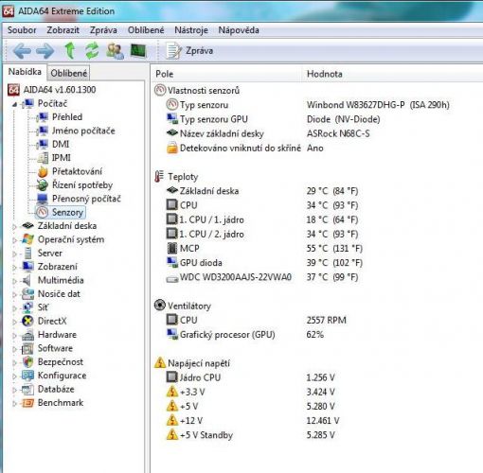Viewport: 483px width, 473px height.
Task: Open the Nástroje menu
Action: tap(191, 30)
